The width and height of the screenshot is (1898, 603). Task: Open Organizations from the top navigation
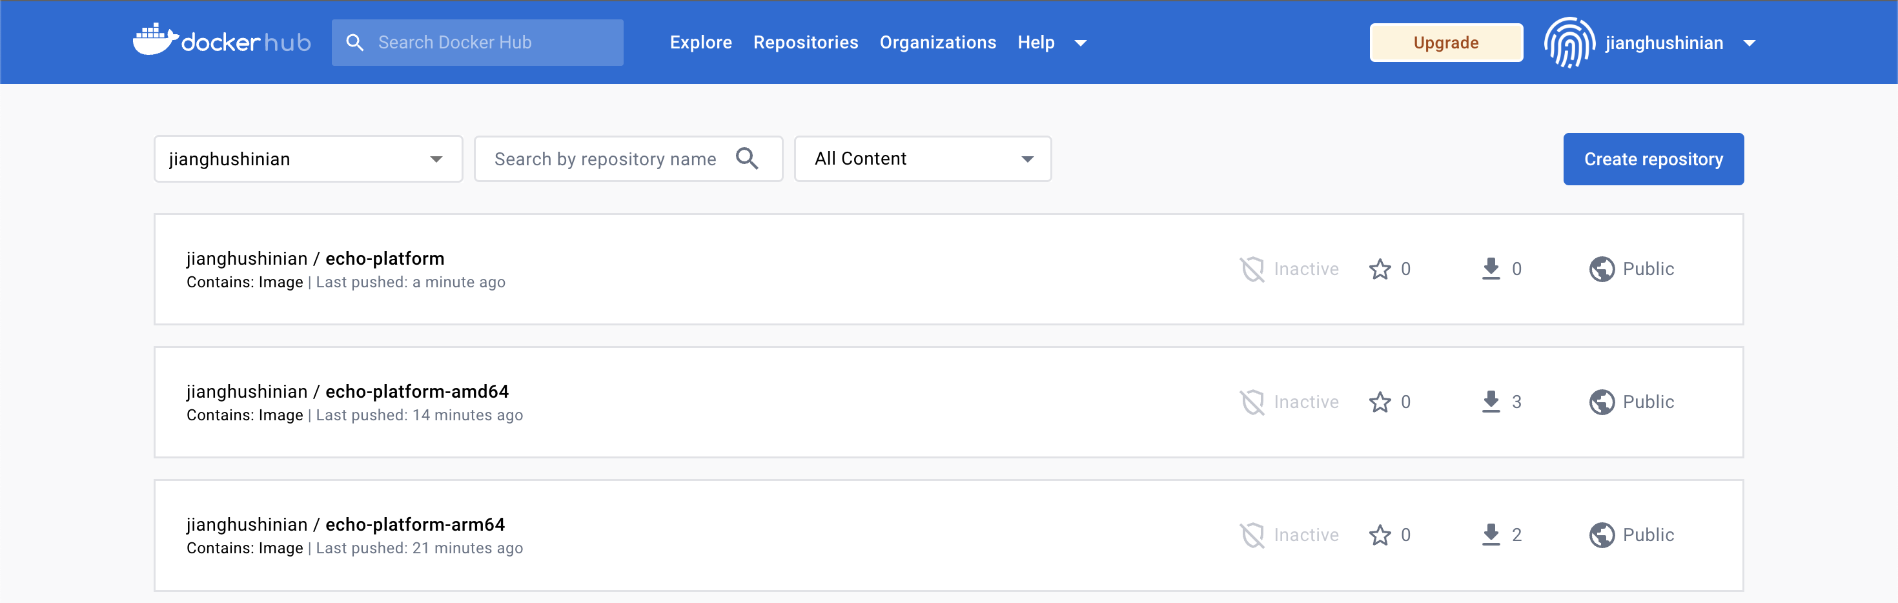pos(937,43)
